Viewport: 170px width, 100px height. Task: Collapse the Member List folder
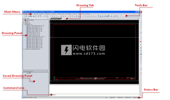[24, 25]
